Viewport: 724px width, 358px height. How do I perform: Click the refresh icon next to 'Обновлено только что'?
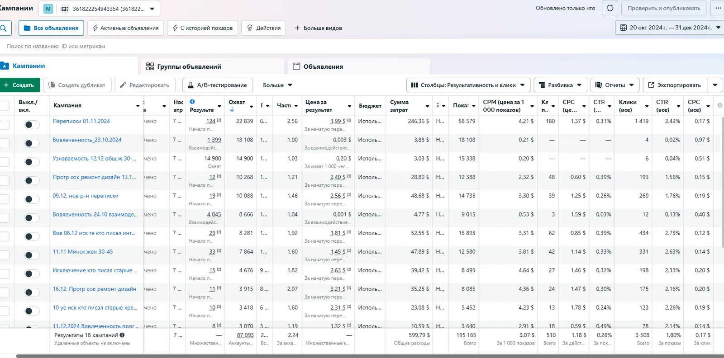point(610,8)
